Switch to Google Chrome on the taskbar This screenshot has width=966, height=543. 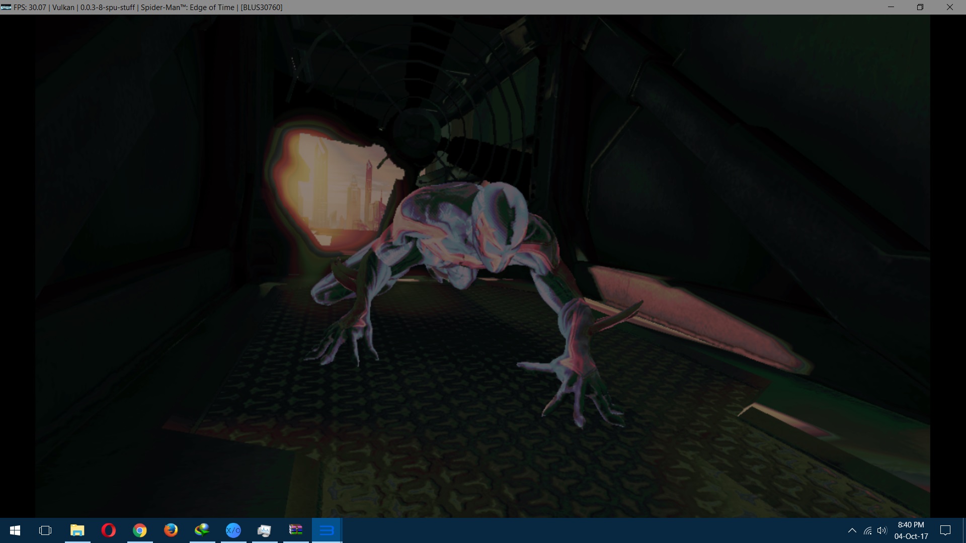[x=139, y=530]
